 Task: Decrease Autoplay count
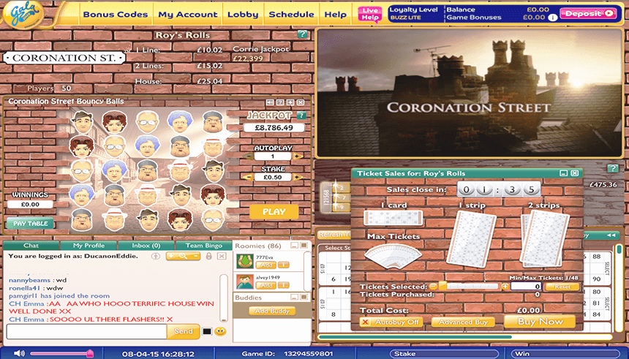(249, 156)
